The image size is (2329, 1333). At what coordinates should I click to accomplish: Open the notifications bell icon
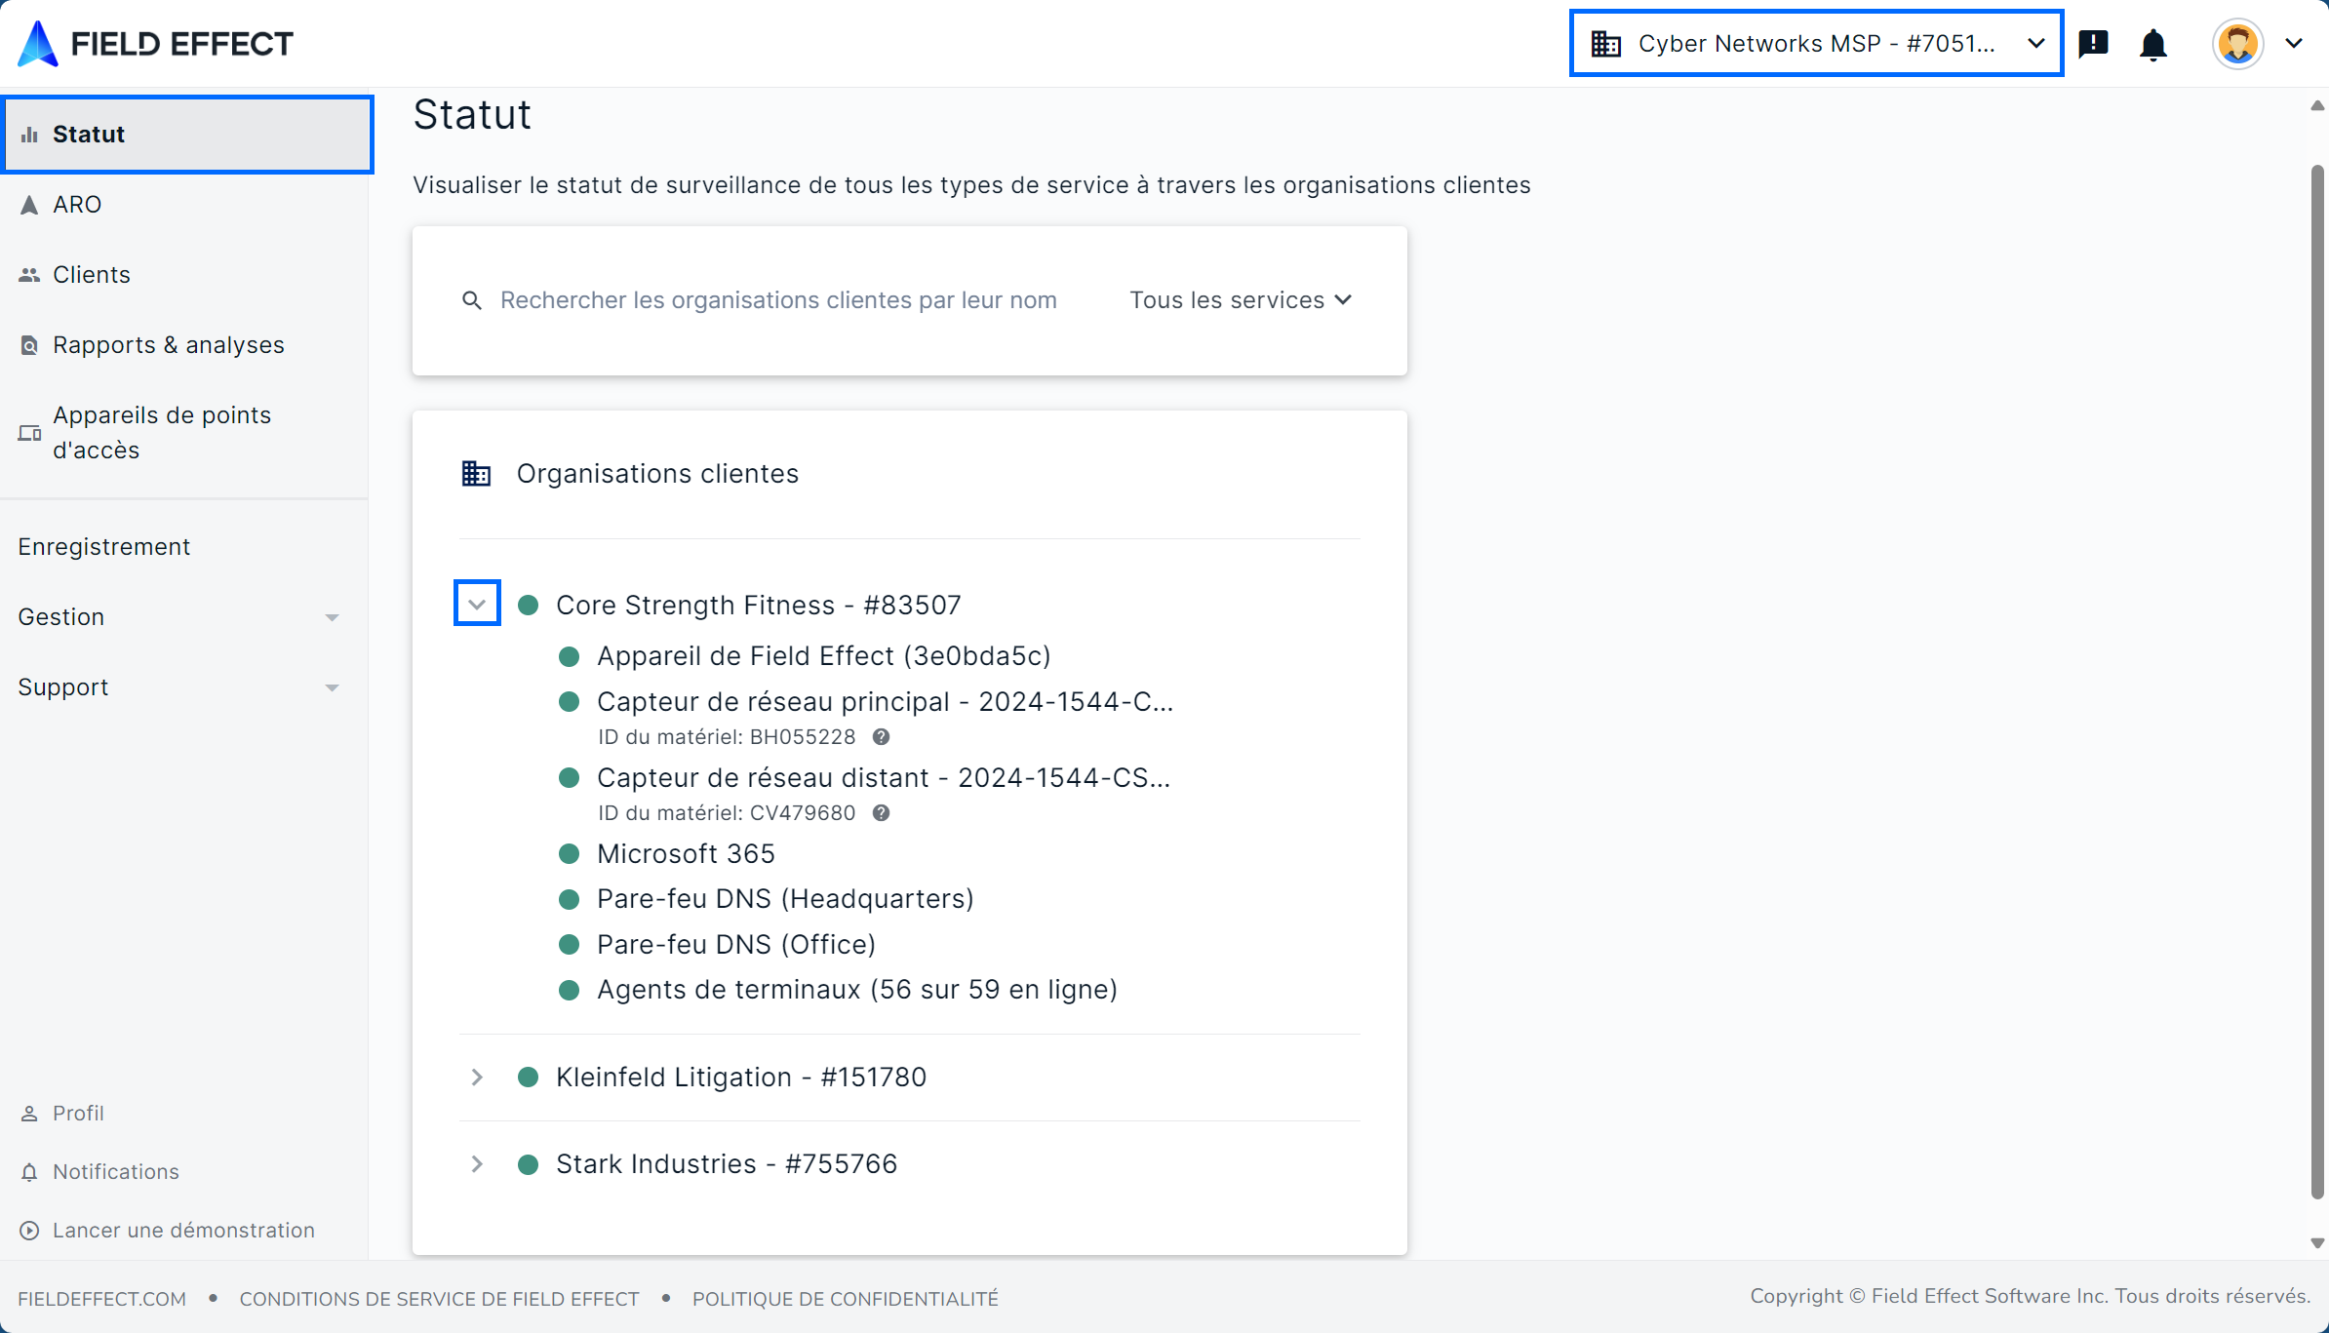[x=2152, y=45]
